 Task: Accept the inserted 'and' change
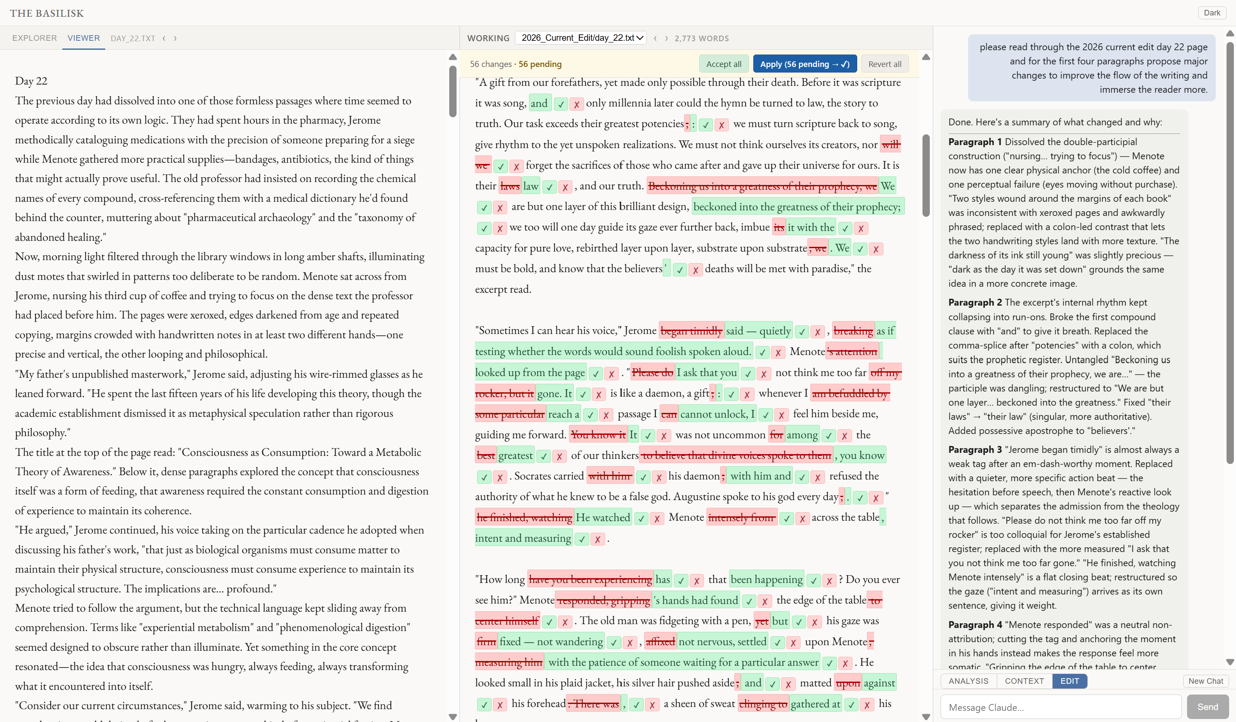[x=560, y=104]
